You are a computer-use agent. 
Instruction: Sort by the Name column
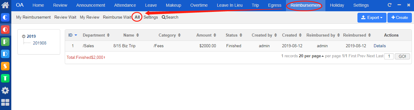point(131,35)
